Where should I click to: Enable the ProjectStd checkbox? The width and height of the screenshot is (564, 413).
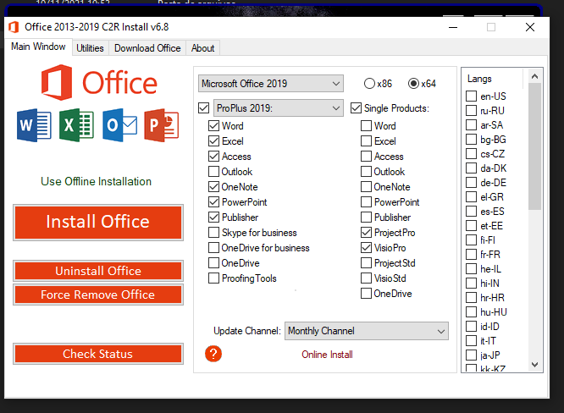(366, 263)
